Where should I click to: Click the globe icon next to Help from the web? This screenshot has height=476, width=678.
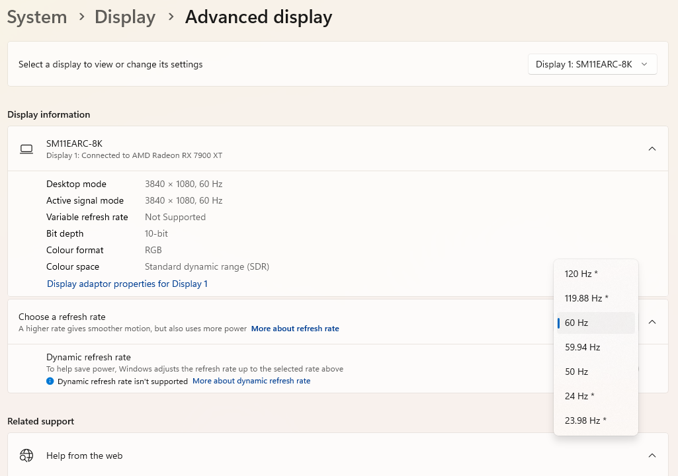pyautogui.click(x=26, y=456)
